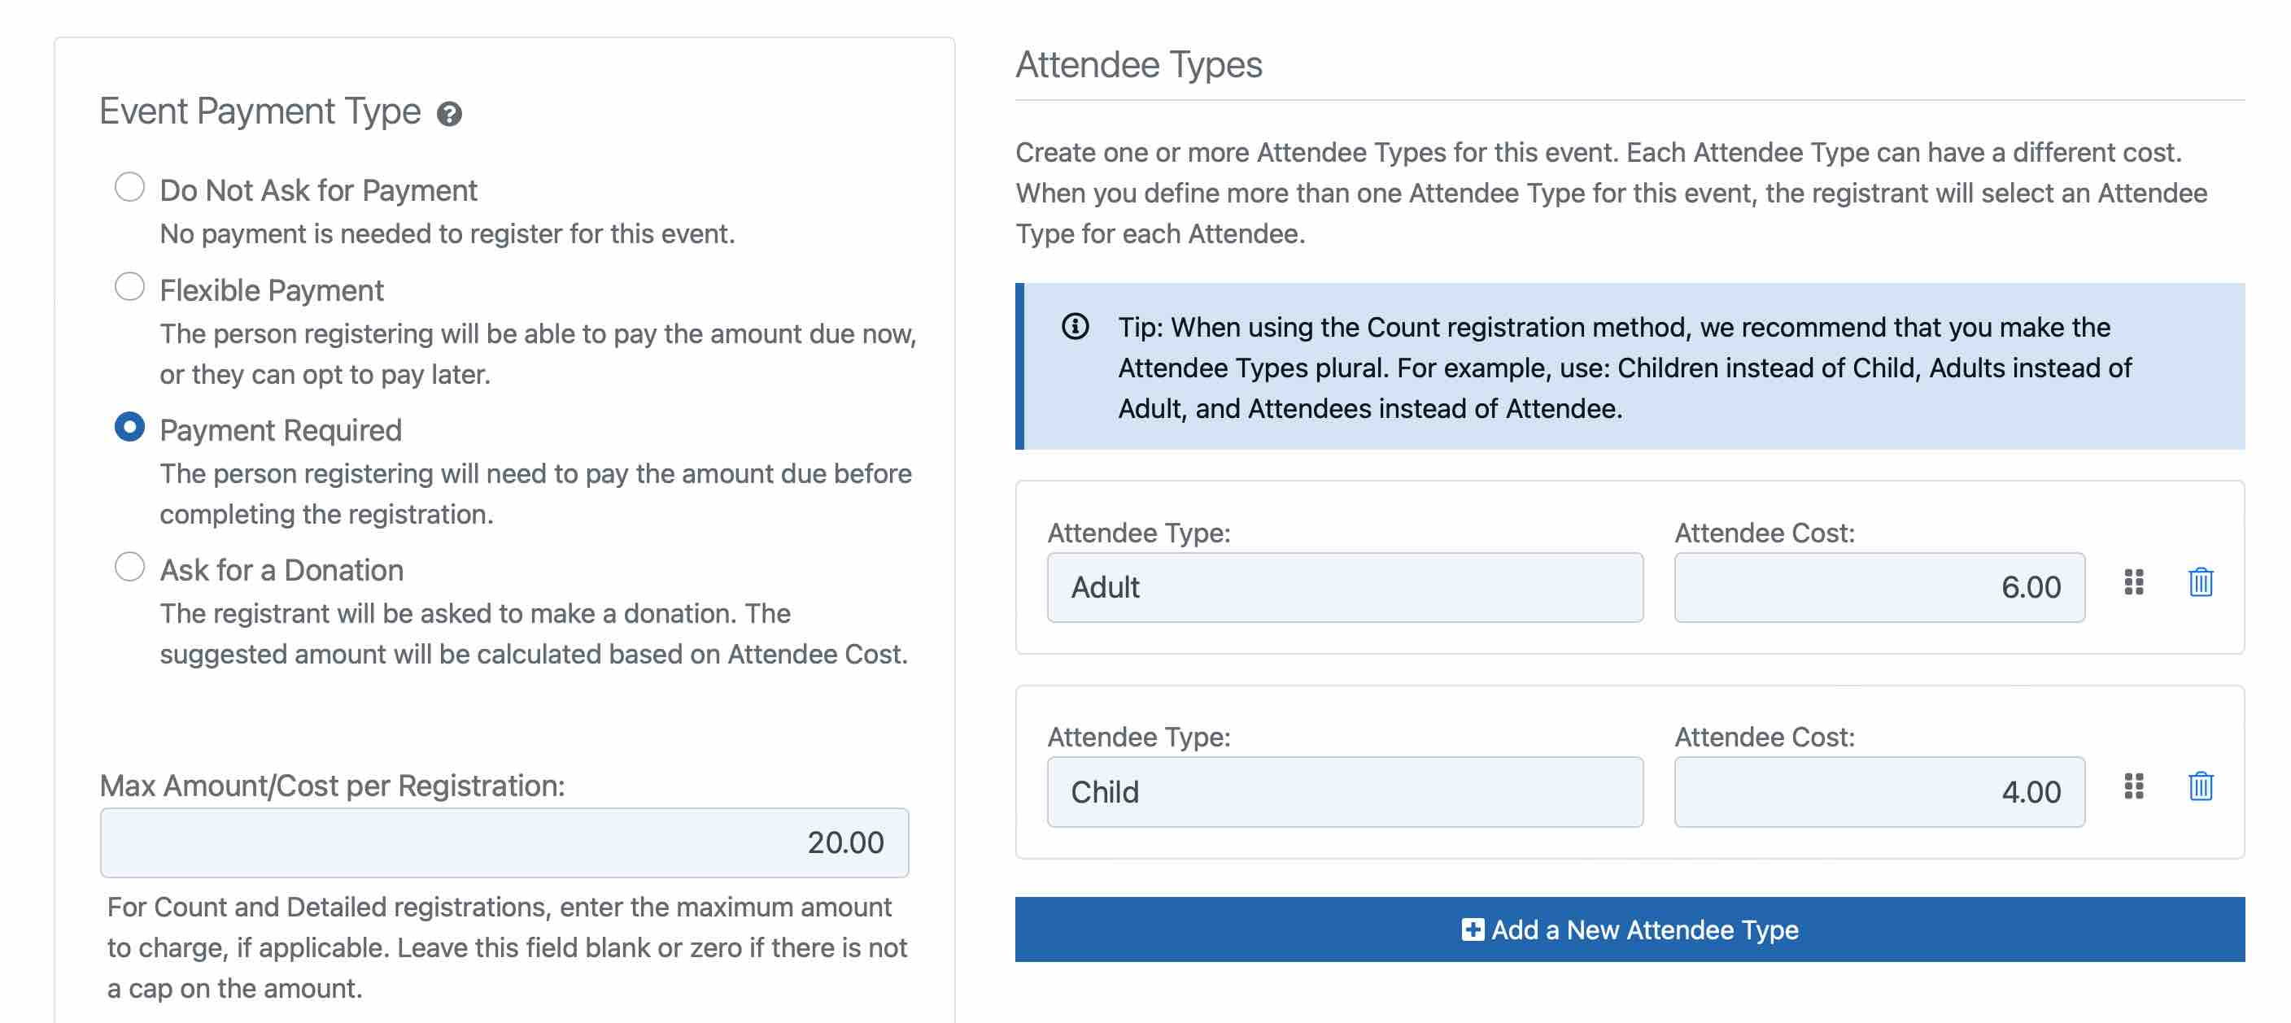Click the Adult attendee cost field
2291x1023 pixels.
(1879, 587)
